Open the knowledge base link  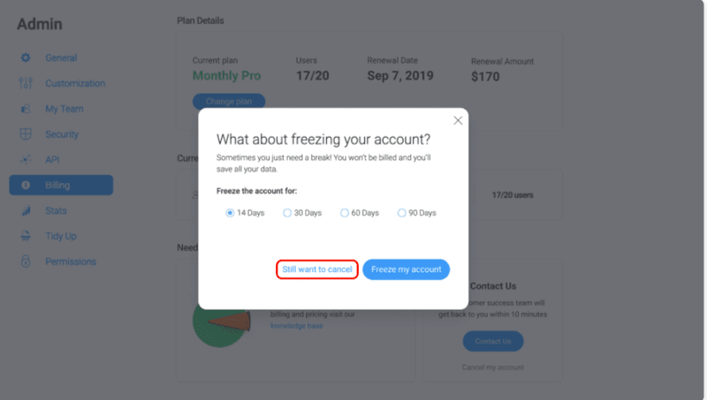click(296, 326)
